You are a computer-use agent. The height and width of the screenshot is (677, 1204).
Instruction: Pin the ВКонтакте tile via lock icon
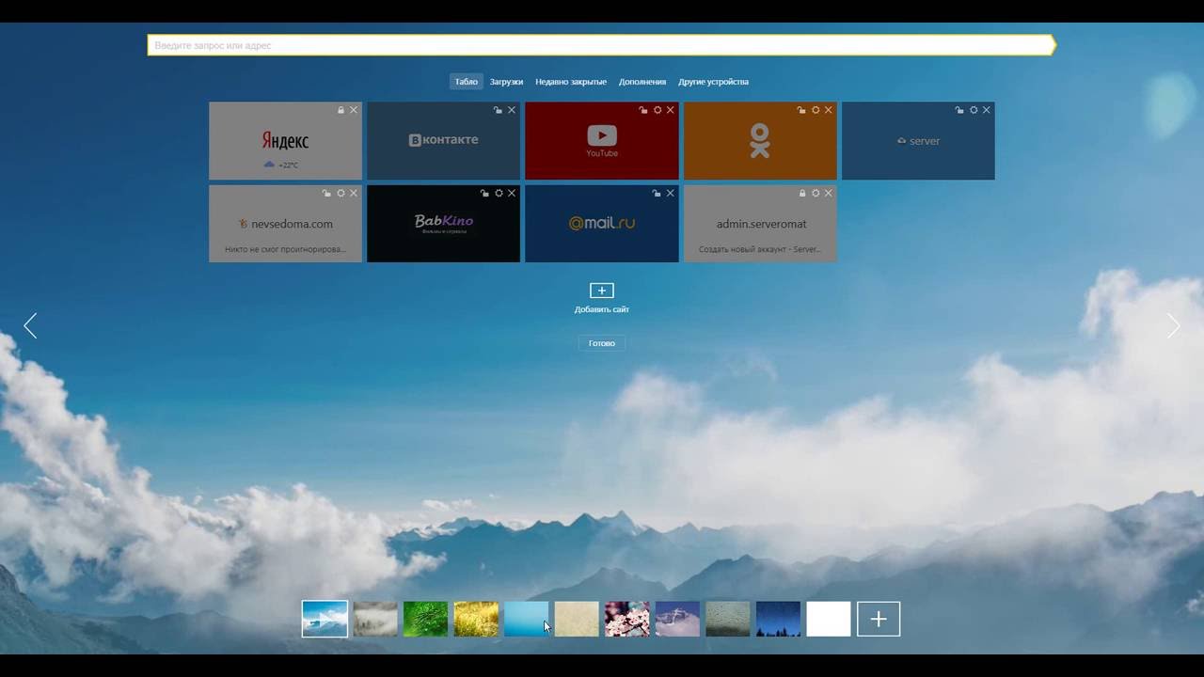pos(498,110)
